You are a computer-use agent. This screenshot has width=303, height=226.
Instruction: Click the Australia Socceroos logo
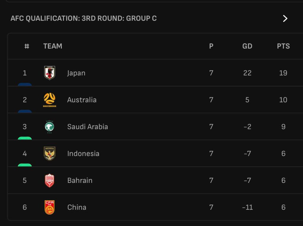(x=49, y=100)
